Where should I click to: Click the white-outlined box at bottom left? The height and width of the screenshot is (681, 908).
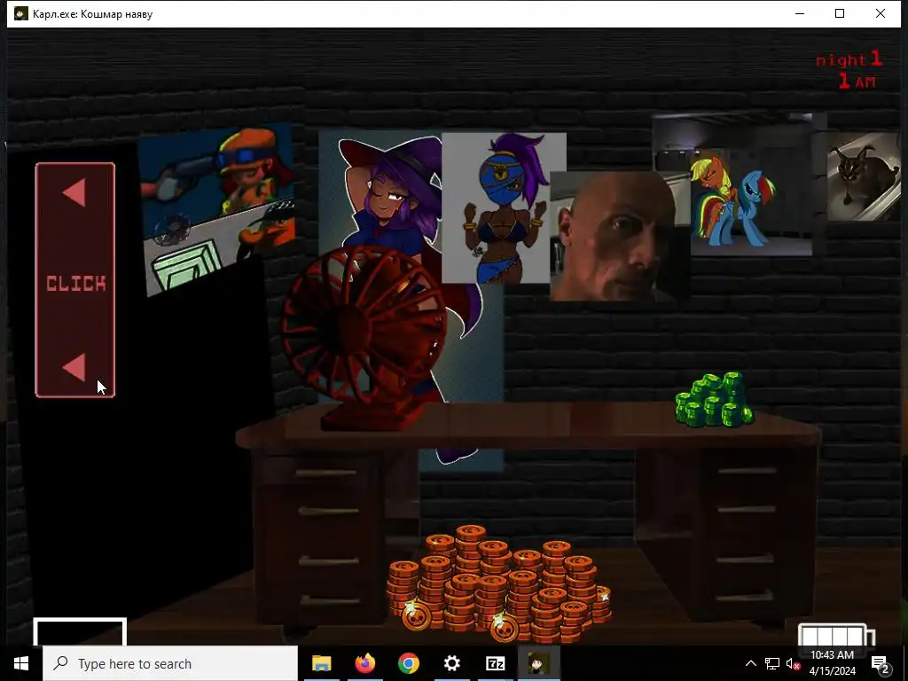80,632
